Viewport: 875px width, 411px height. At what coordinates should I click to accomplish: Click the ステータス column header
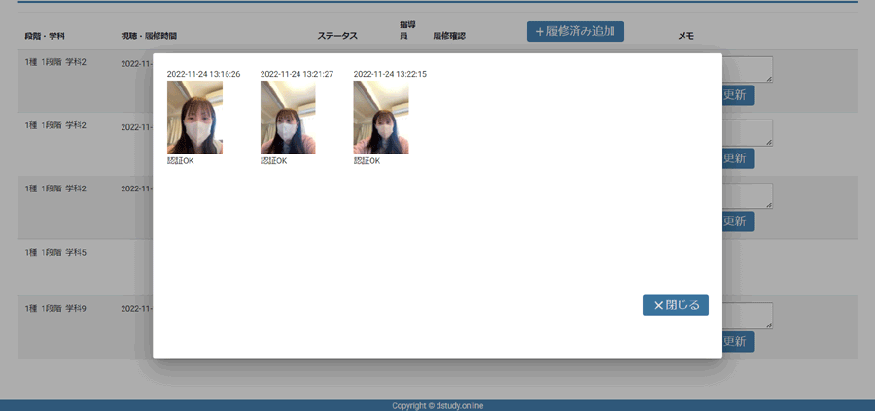pos(337,36)
